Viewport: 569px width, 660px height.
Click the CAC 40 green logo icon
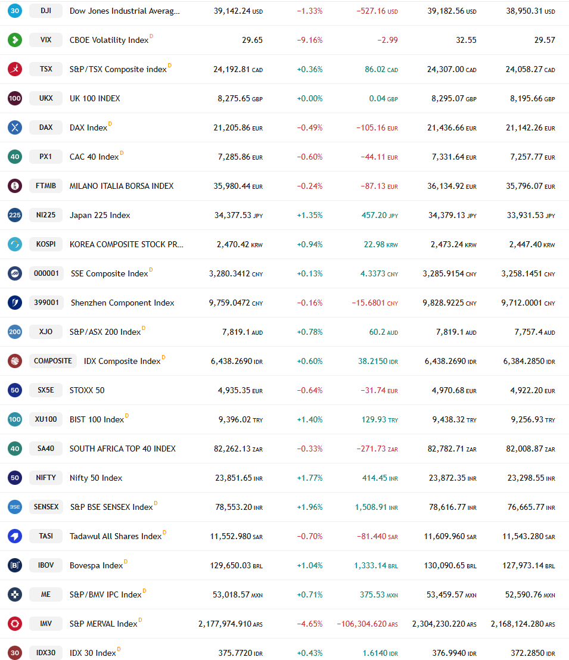tap(15, 157)
